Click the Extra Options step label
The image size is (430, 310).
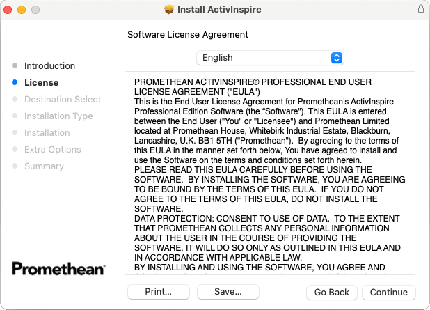(53, 149)
